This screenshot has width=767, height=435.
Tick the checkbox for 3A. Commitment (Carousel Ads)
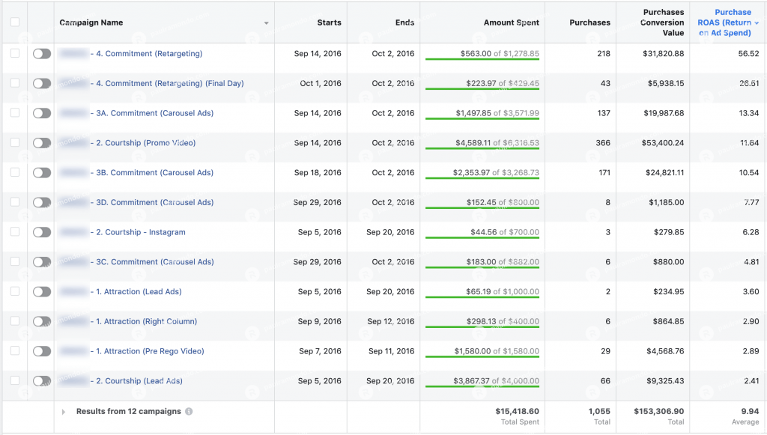point(13,114)
